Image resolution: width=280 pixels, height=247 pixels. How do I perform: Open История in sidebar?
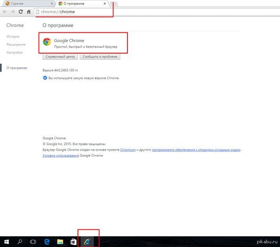click(x=13, y=36)
